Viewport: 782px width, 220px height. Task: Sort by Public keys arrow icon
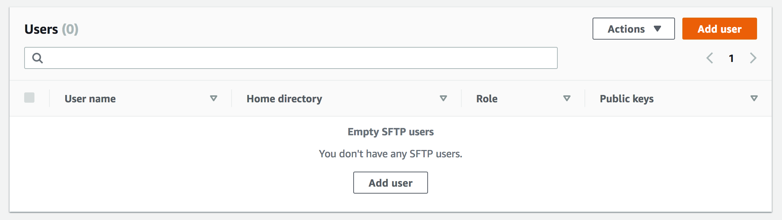point(754,98)
